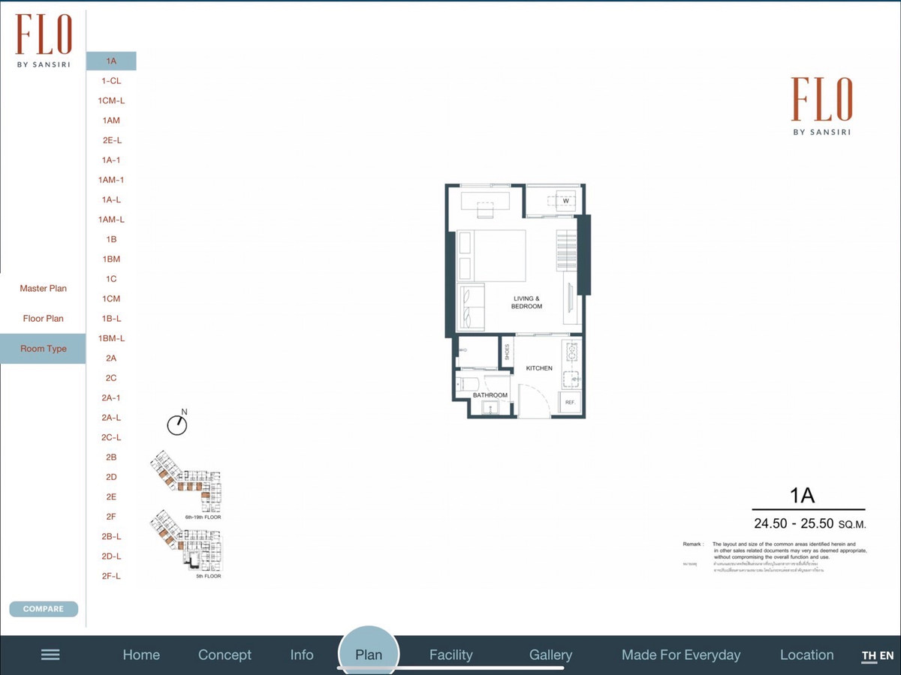Choose room type 1CM-L
The image size is (901, 675).
click(x=111, y=100)
